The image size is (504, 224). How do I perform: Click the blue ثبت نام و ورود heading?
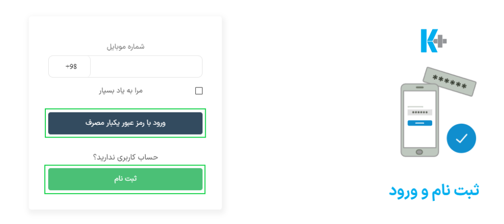pos(434,190)
